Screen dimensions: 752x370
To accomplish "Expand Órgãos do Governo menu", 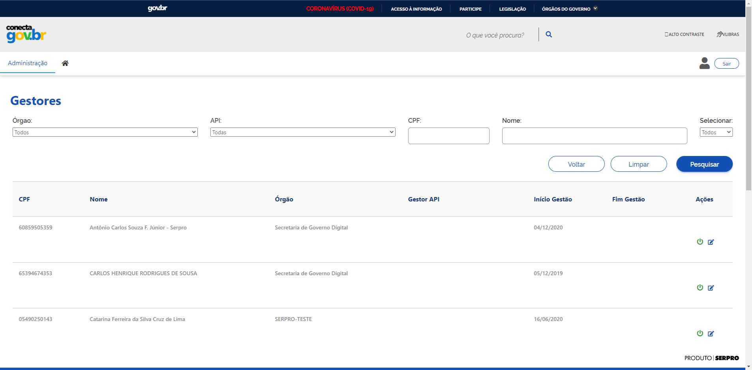I will coord(569,9).
